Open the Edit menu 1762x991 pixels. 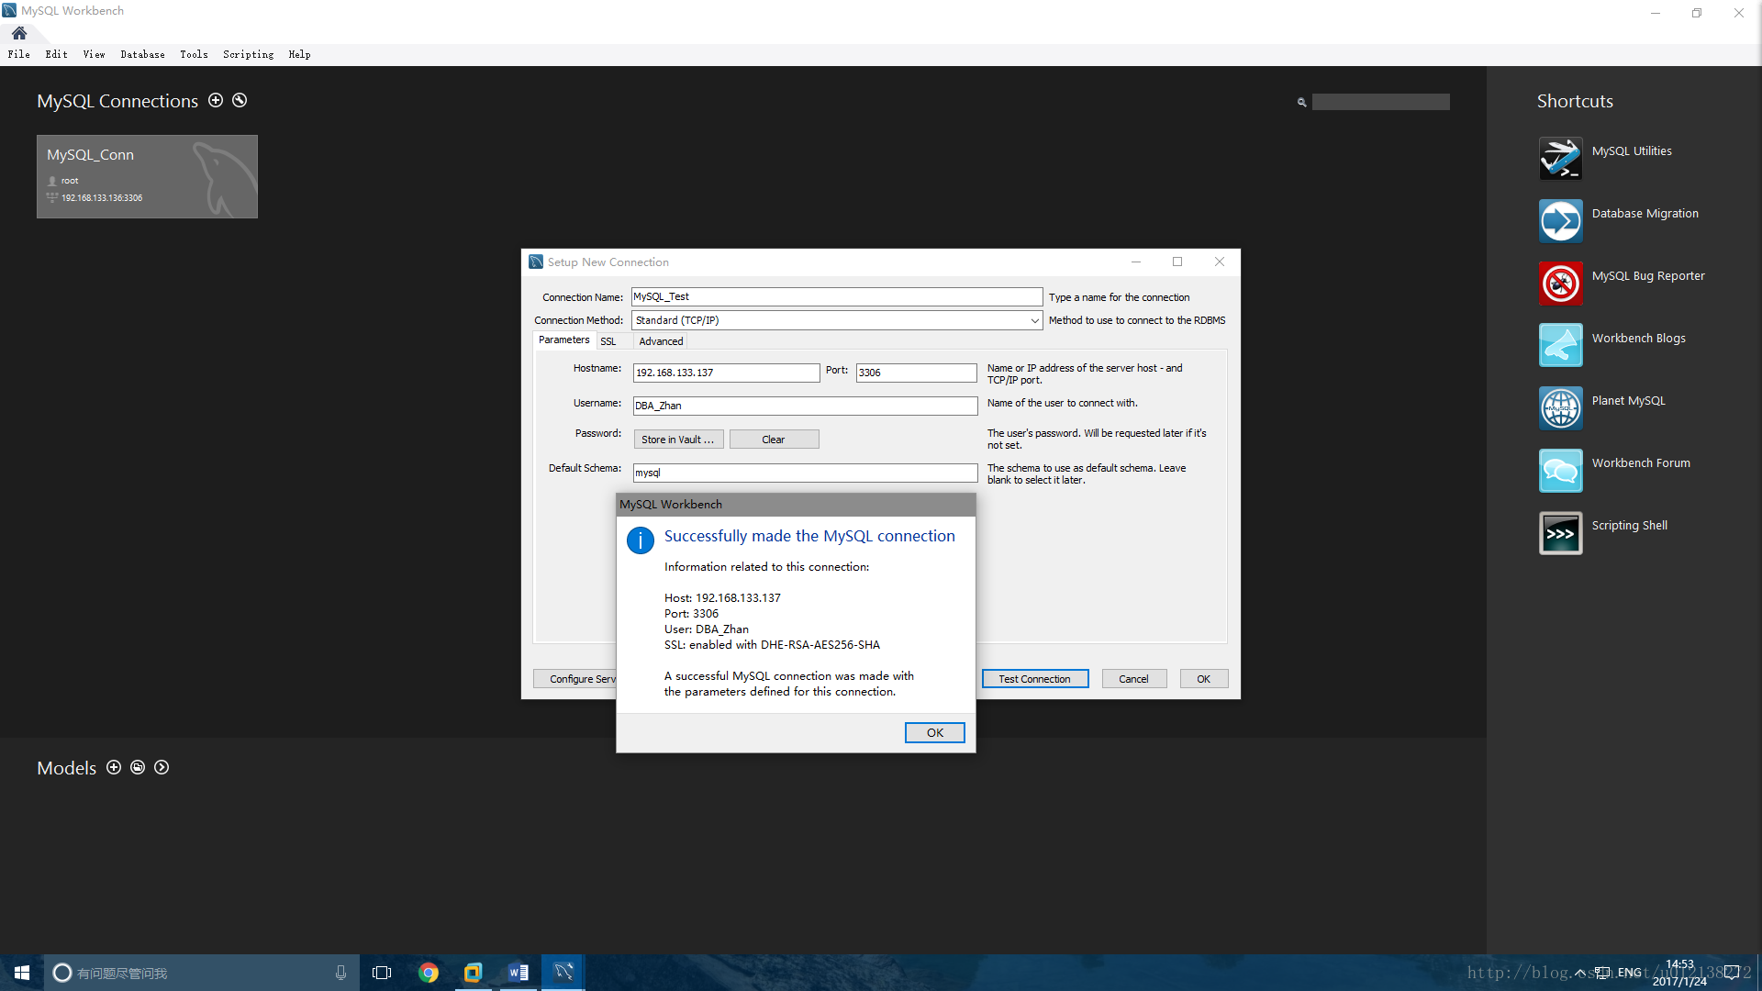[57, 54]
